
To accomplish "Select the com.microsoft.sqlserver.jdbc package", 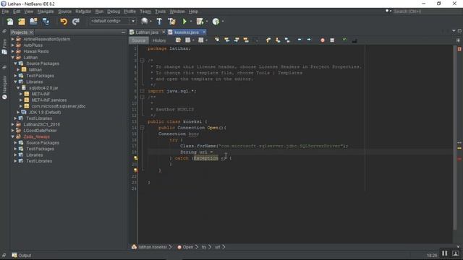I will [x=59, y=106].
